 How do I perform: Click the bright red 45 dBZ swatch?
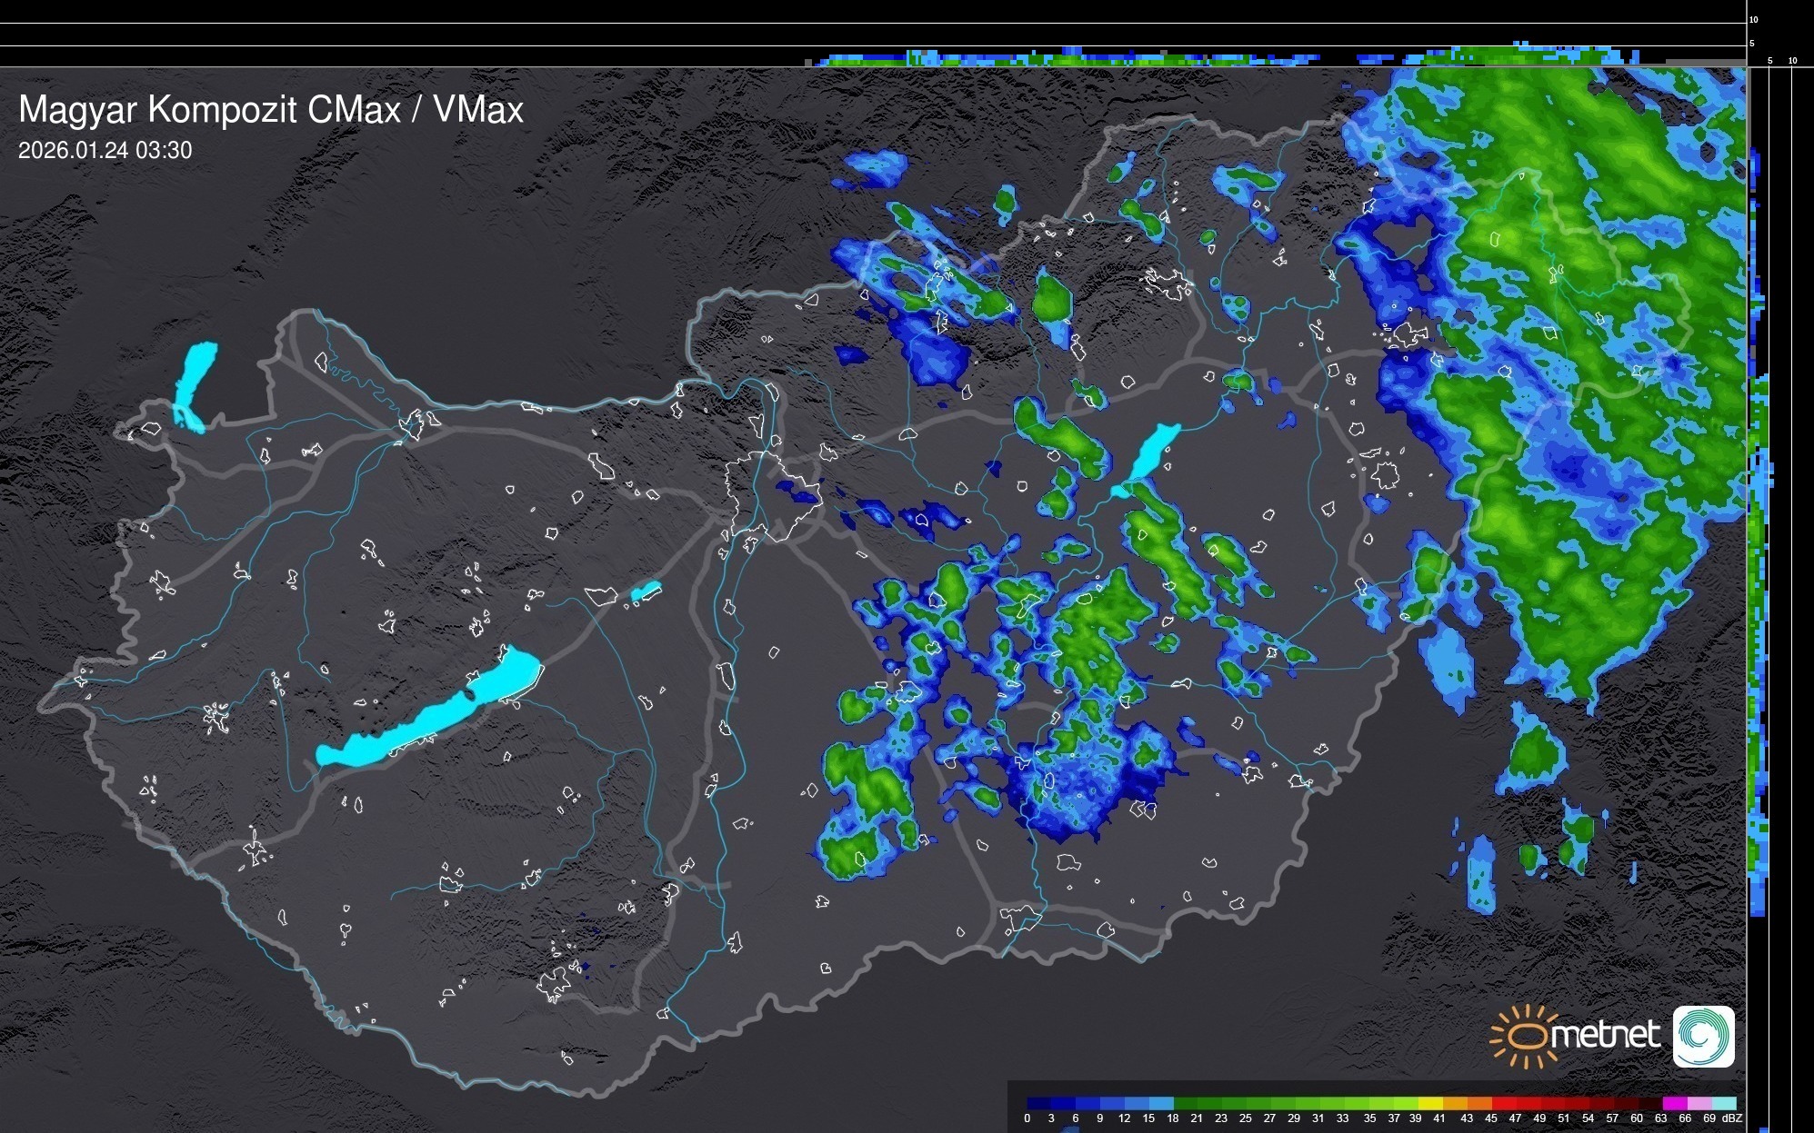[x=1504, y=1104]
